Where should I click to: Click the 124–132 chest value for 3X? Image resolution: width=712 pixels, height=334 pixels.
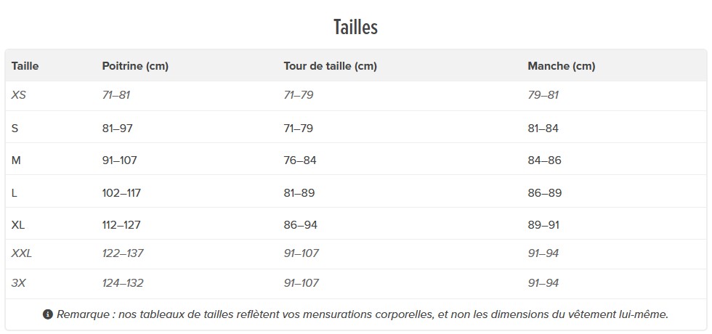click(x=123, y=283)
